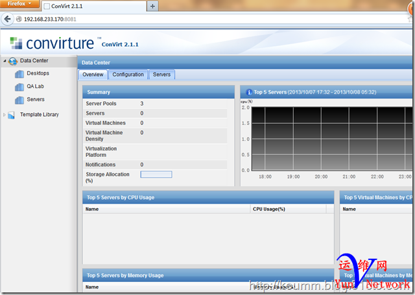Screen dimensions: 415x295
Task: Collapse the Data Center tree node
Action: pos(5,61)
